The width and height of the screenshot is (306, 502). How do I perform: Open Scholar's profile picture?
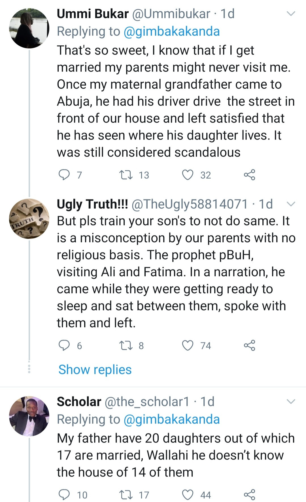click(29, 416)
